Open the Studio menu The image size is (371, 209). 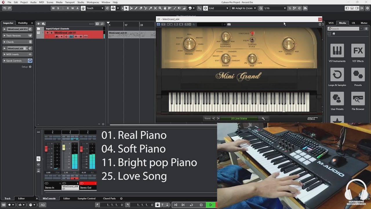coord(81,2)
